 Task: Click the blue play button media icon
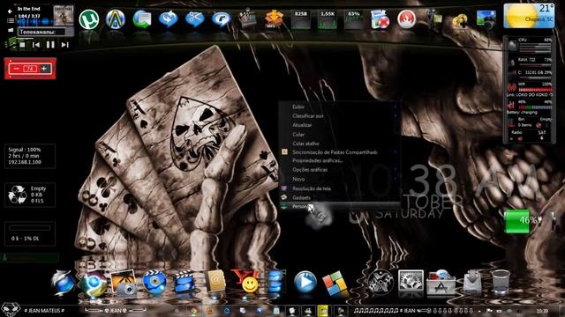pyautogui.click(x=305, y=282)
